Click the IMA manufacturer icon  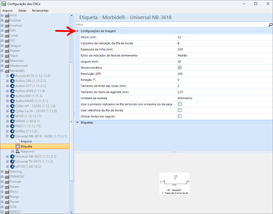7,30
